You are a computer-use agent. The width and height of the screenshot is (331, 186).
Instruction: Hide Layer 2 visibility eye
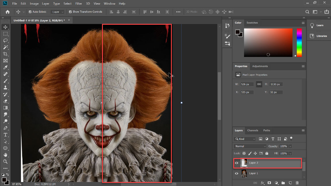237,163
